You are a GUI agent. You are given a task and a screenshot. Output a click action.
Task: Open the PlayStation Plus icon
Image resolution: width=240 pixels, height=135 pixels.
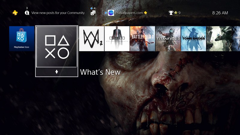point(15,13)
